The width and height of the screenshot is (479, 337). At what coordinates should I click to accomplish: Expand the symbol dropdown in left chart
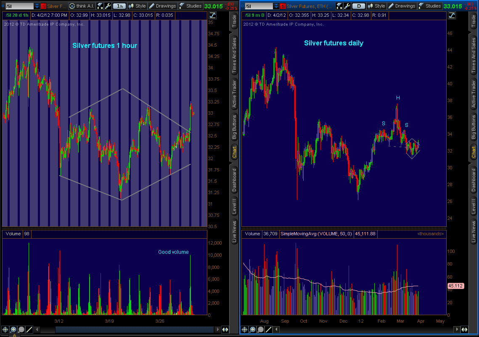tap(37, 6)
